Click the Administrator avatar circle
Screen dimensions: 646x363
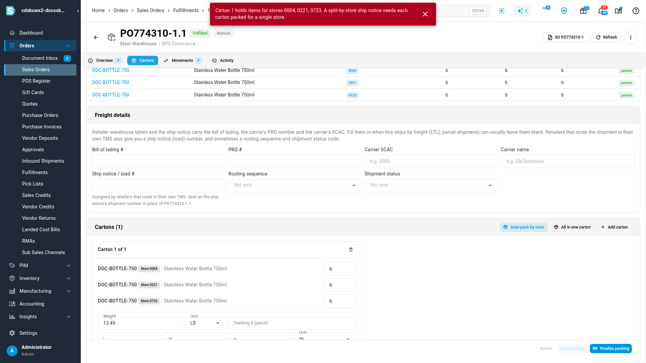(12, 351)
